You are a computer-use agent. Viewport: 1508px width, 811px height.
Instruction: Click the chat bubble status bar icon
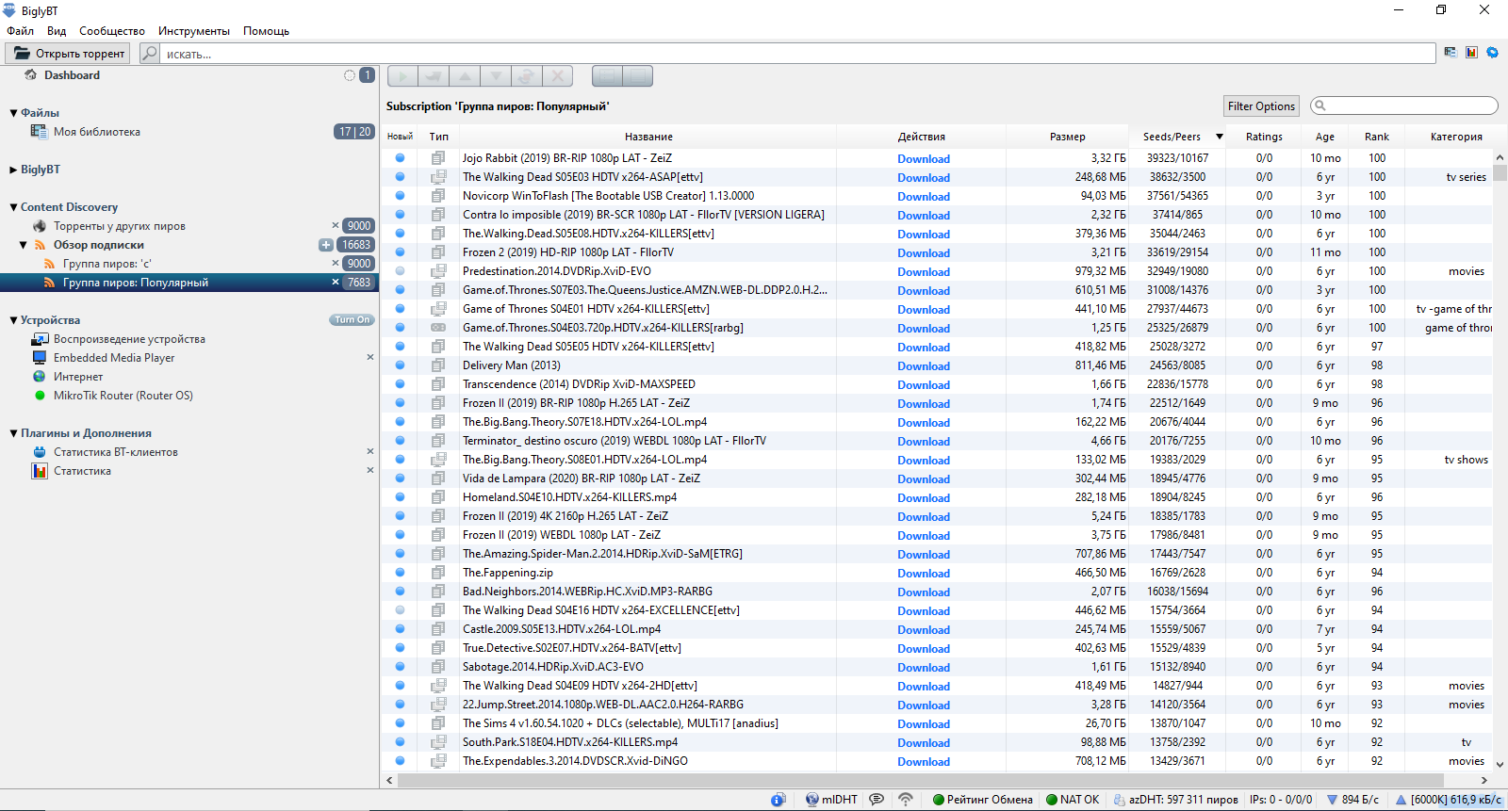click(877, 800)
